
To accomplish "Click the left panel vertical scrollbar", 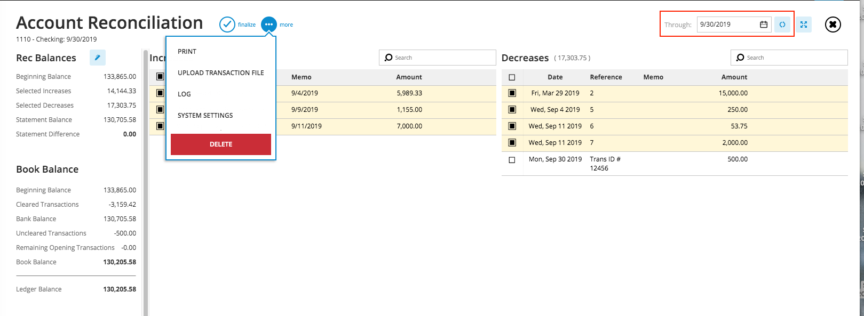I will [145, 182].
